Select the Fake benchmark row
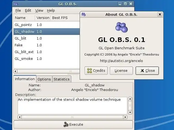 [46, 45]
